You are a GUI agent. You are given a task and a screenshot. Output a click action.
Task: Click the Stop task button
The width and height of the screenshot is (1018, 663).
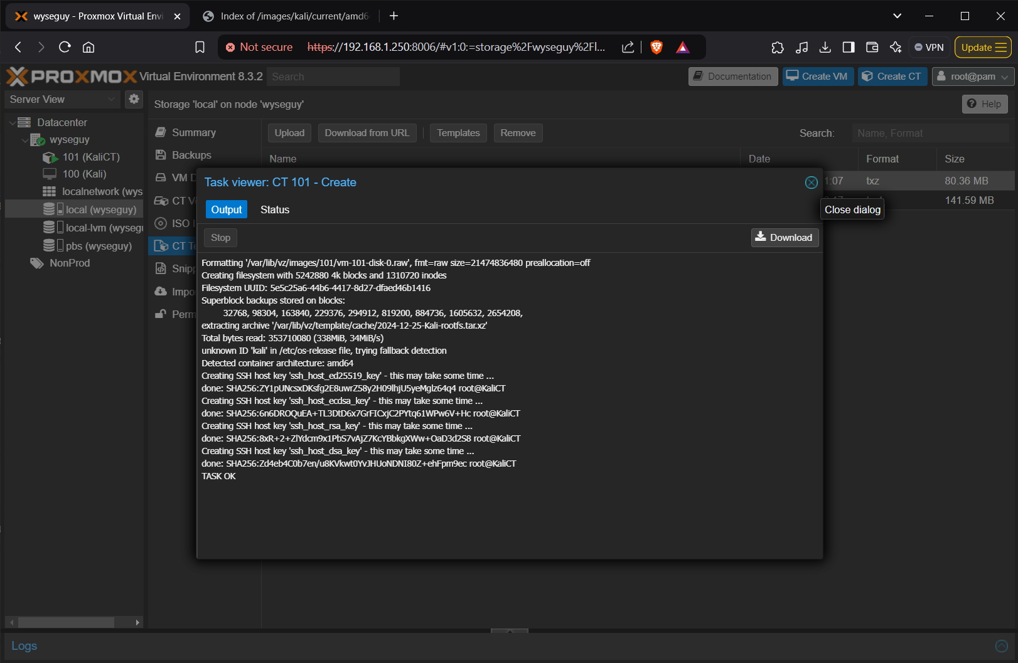click(220, 238)
